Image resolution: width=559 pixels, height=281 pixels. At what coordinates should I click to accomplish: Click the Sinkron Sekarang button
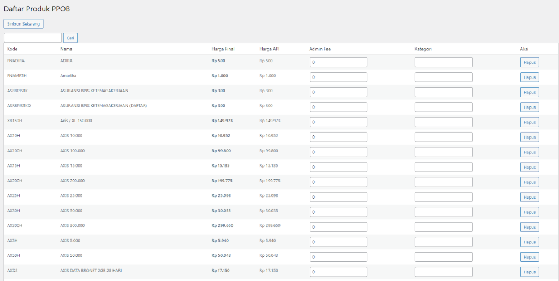(23, 24)
